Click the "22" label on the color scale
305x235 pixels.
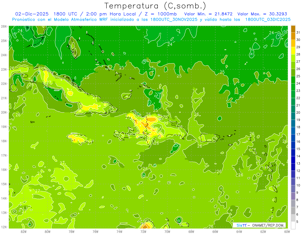(x=298, y=98)
